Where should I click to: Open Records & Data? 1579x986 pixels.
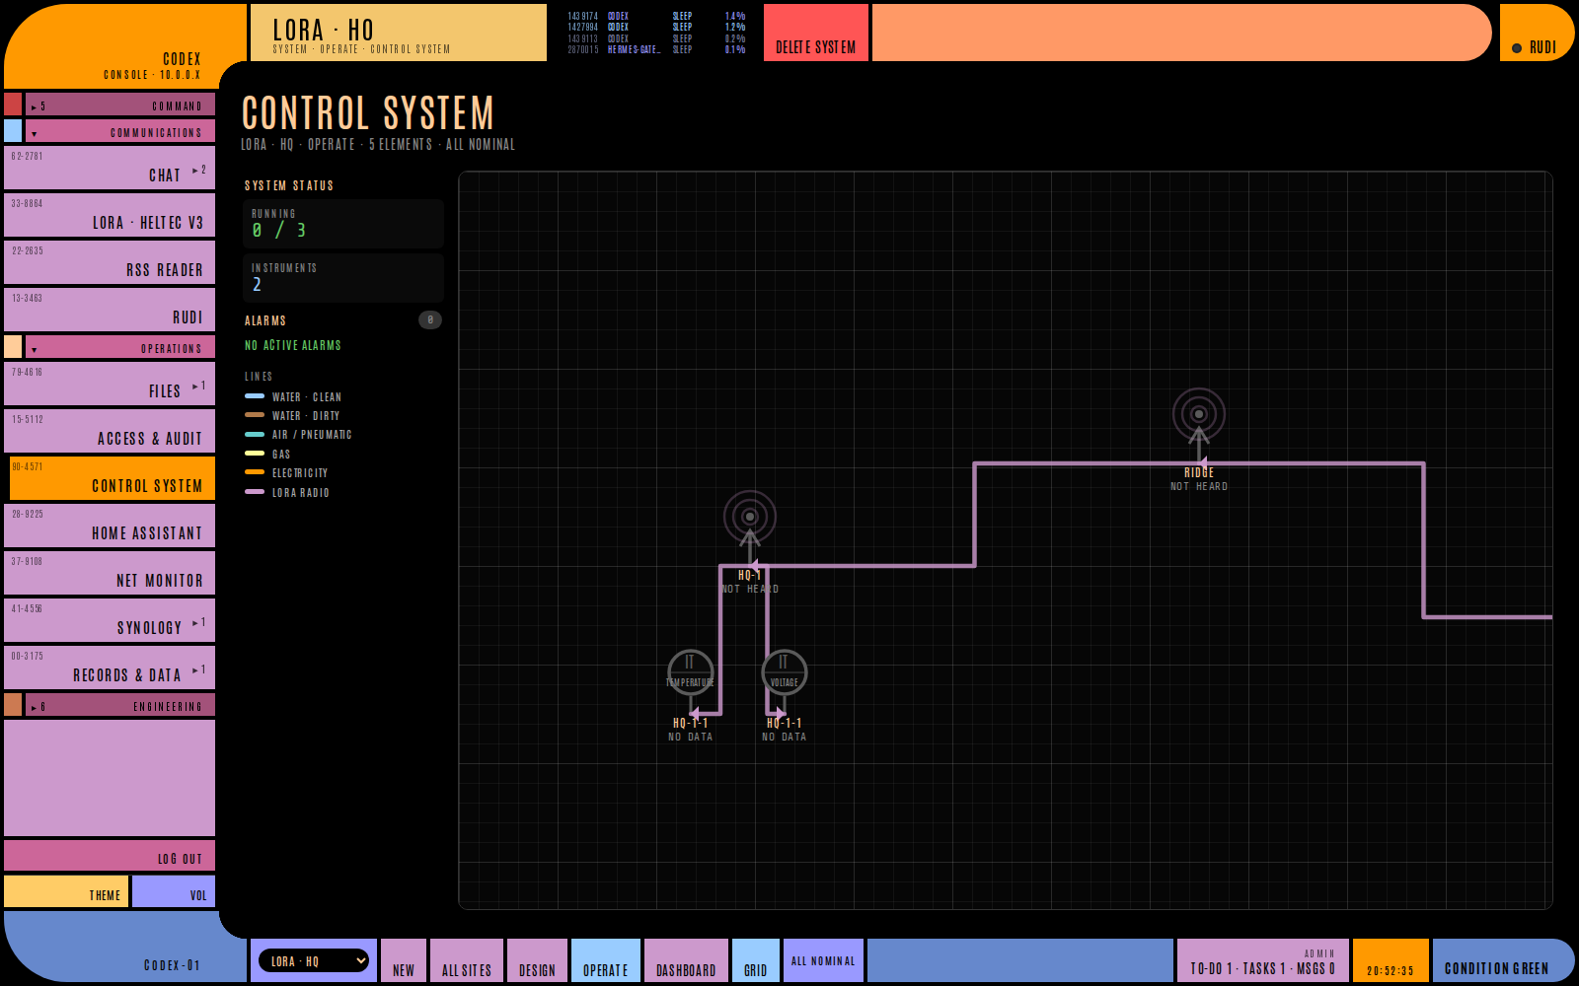click(110, 668)
